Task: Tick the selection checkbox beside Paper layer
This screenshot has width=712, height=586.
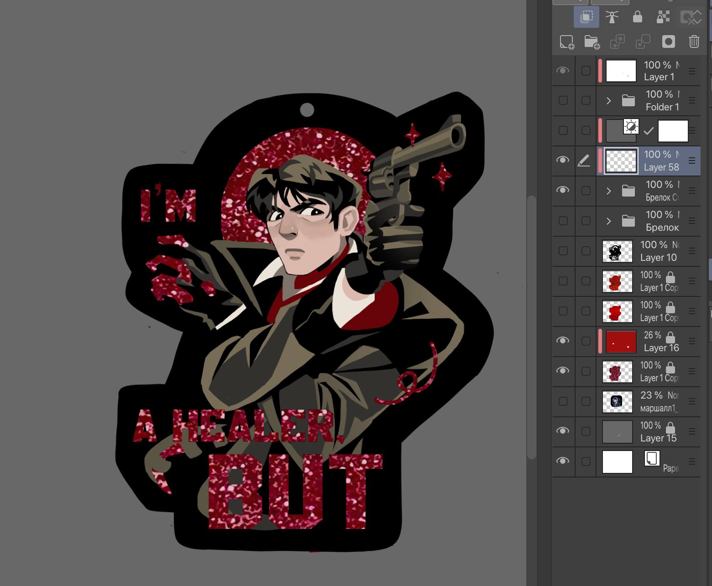Action: point(586,462)
